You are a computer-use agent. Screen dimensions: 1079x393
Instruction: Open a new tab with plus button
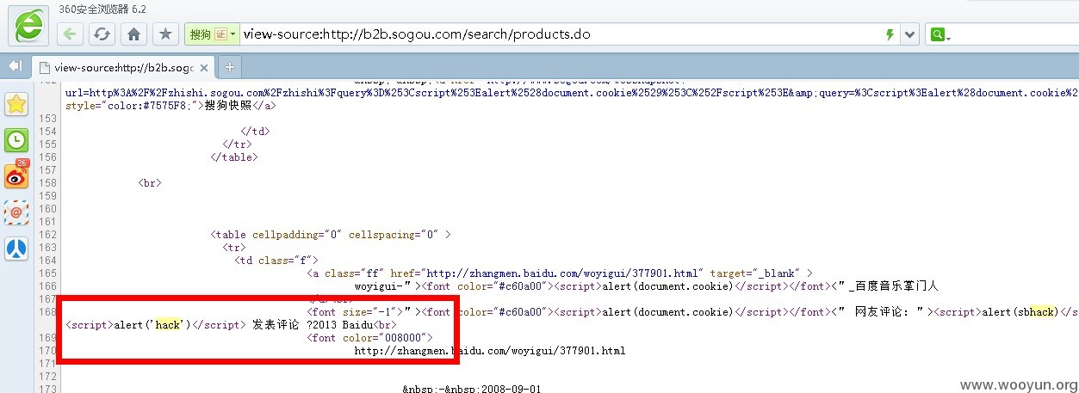(x=230, y=66)
